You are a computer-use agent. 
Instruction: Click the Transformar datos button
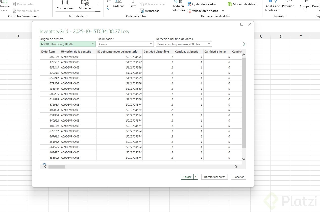(214, 177)
